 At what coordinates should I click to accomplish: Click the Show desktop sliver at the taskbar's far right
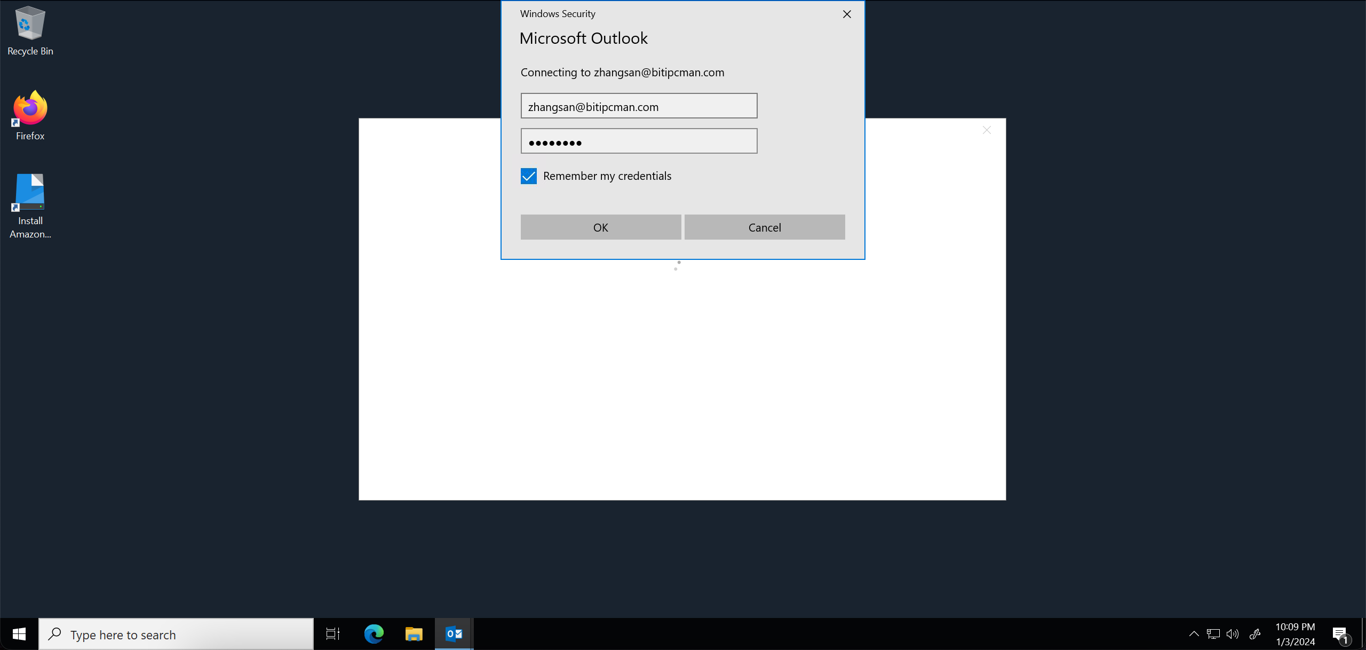click(1363, 634)
